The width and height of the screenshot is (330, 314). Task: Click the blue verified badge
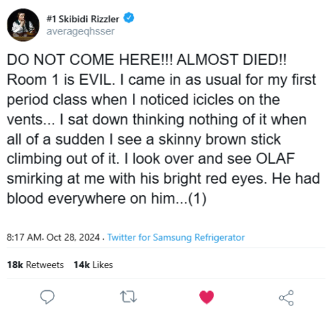129,18
